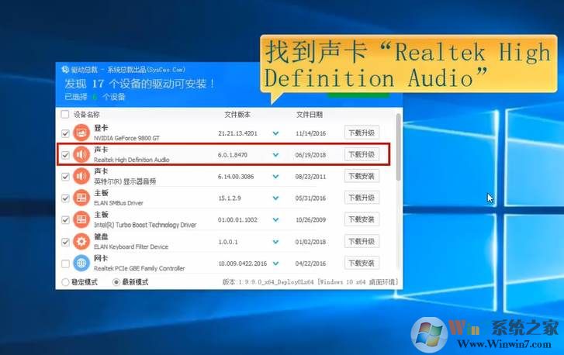Click the Intel Turbo Boost Technology motherboard icon
The image size is (564, 355).
pos(81,219)
